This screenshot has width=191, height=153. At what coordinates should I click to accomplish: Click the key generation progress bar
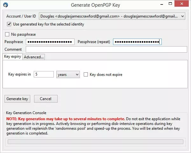click(95, 142)
